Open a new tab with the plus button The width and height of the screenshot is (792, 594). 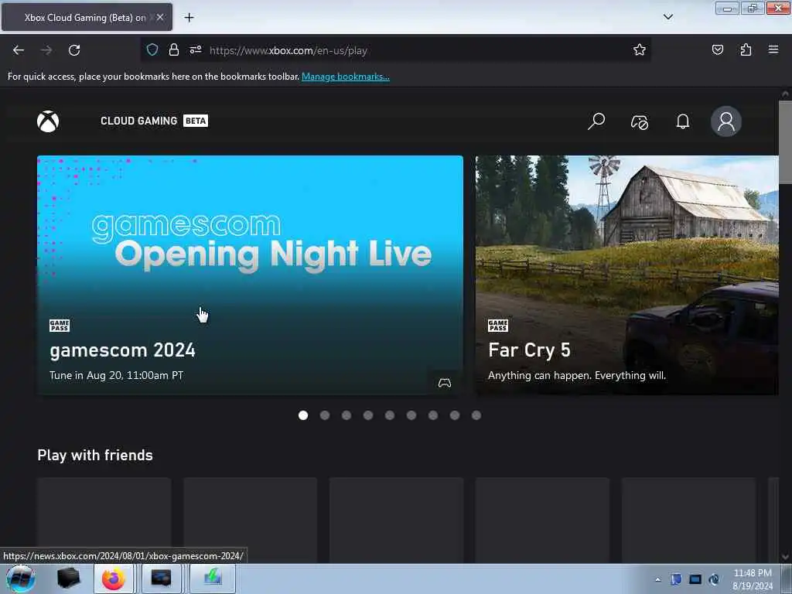tap(189, 18)
